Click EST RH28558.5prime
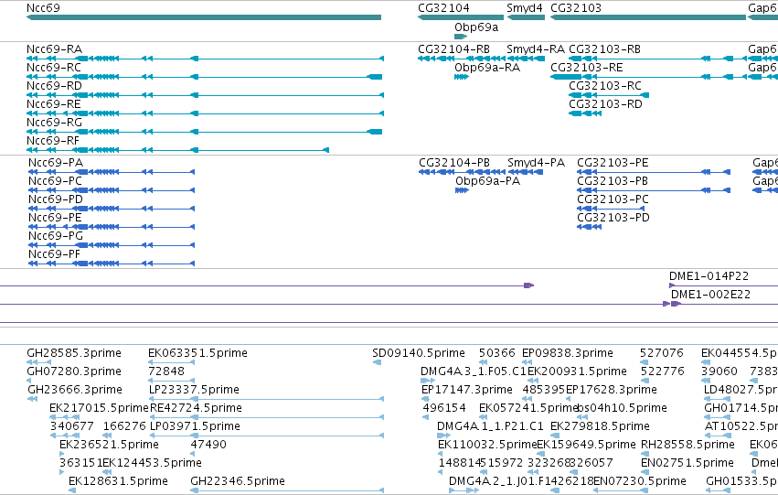Viewport: 778px width, 495px height. coord(687,445)
